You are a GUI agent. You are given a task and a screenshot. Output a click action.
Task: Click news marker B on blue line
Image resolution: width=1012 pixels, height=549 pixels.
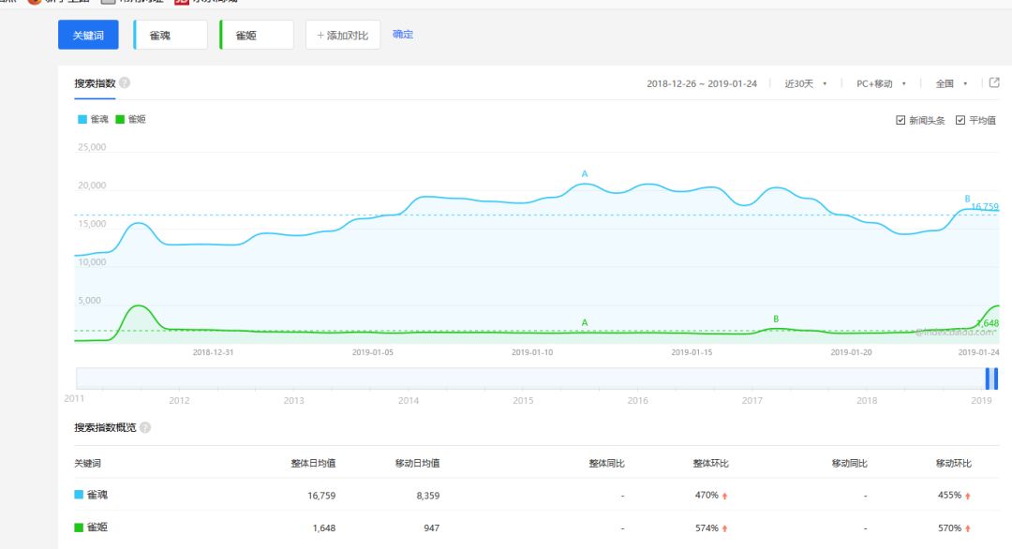tap(967, 199)
